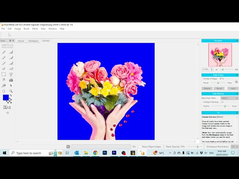Viewport: 239px width, 179px height.
Task: Click the Tip panel scrollbar
Action: 237,129
